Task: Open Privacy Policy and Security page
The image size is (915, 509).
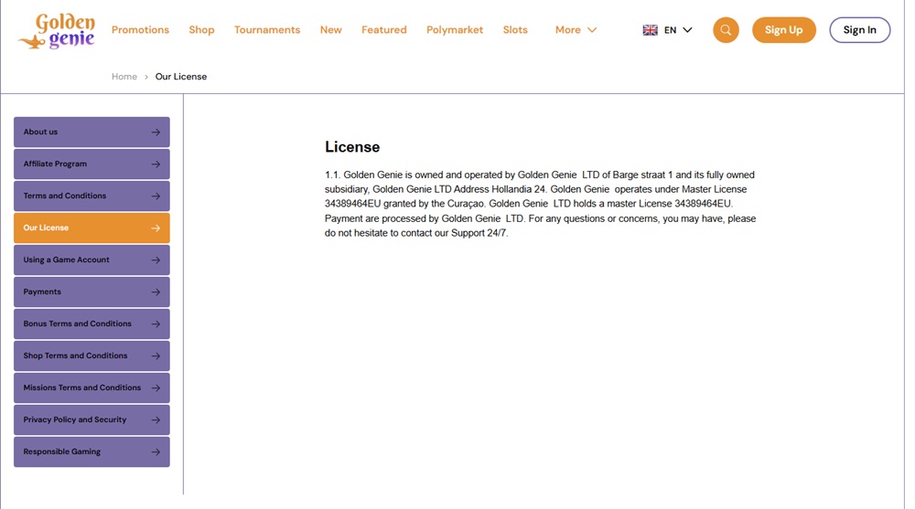Action: pos(91,419)
